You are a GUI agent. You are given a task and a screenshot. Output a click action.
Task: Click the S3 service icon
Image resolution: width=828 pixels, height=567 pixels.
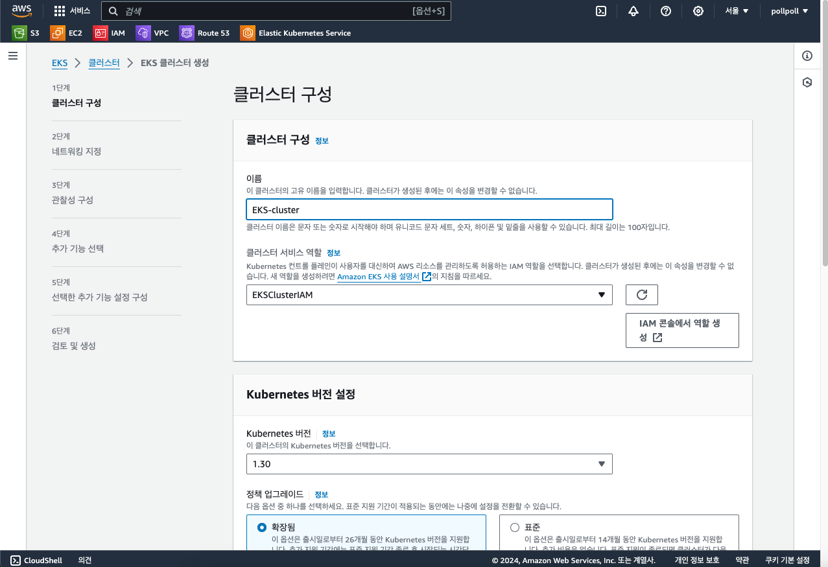click(x=19, y=32)
